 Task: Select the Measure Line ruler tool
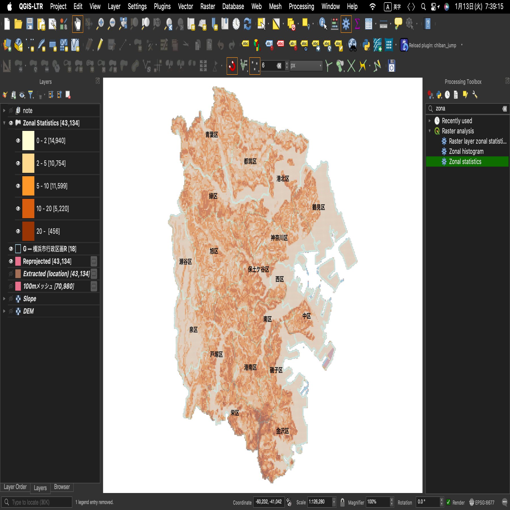[383, 24]
